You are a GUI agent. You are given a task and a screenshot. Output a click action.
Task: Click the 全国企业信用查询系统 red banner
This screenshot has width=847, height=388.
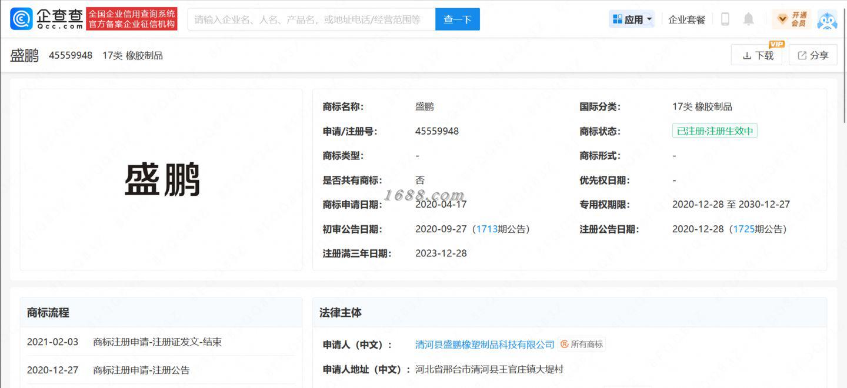point(132,19)
